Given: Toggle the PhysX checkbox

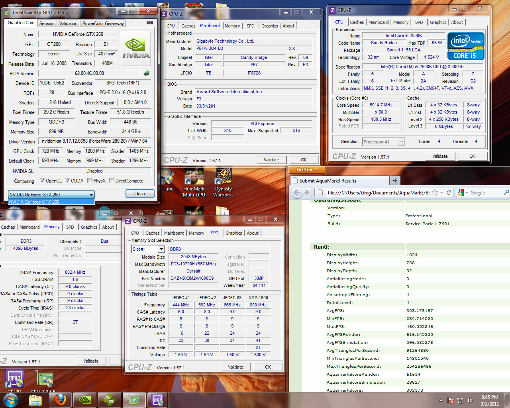Looking at the screenshot, I should click(90, 181).
